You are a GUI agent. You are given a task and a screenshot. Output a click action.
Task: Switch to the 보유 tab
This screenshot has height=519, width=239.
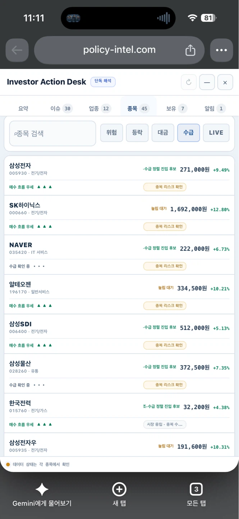pos(177,108)
